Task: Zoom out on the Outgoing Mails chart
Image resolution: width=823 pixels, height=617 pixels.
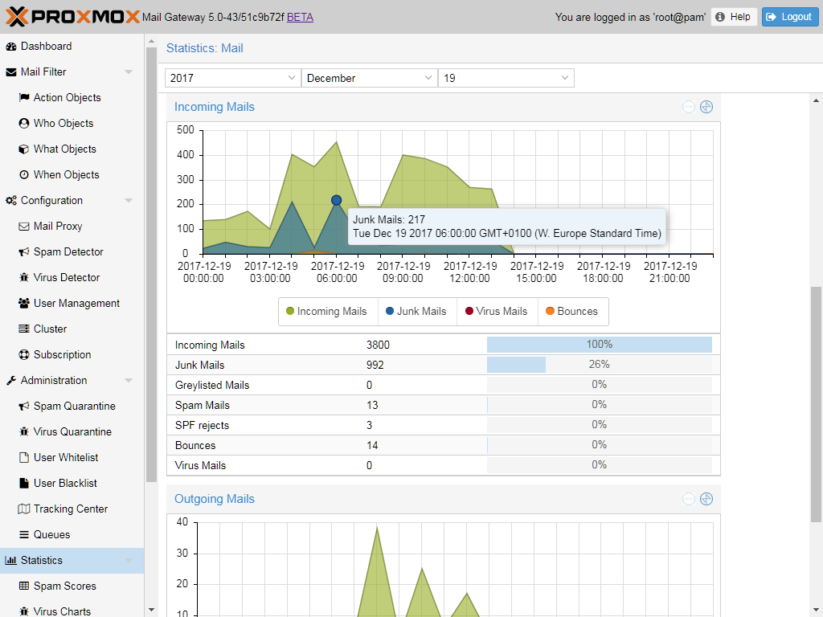Action: point(689,499)
